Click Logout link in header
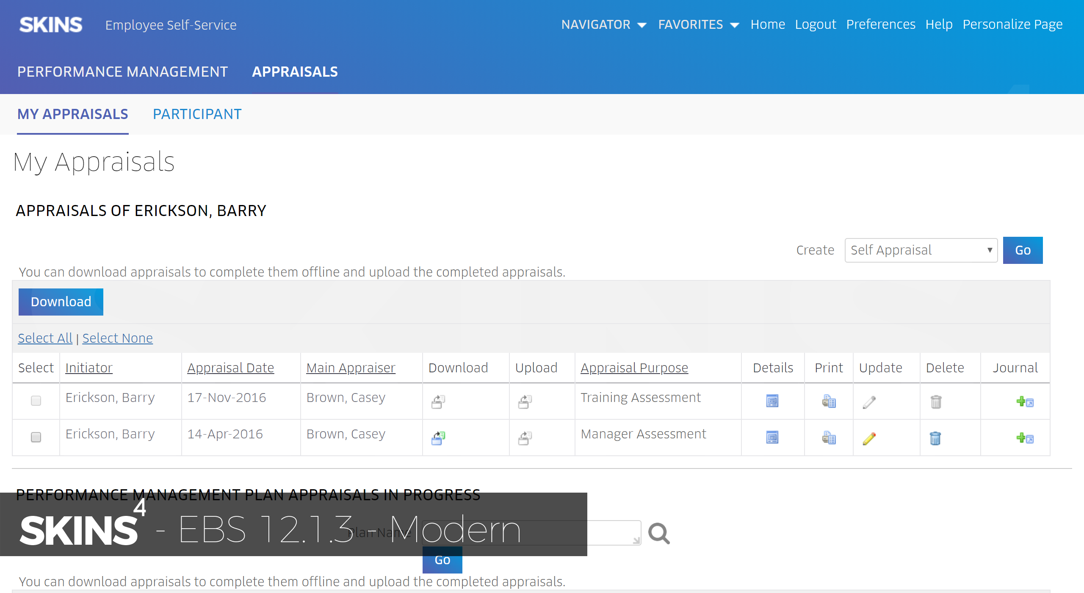Image resolution: width=1084 pixels, height=593 pixels. (x=816, y=25)
